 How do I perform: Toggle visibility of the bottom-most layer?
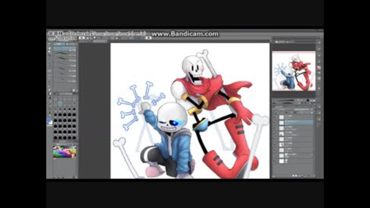(275, 161)
